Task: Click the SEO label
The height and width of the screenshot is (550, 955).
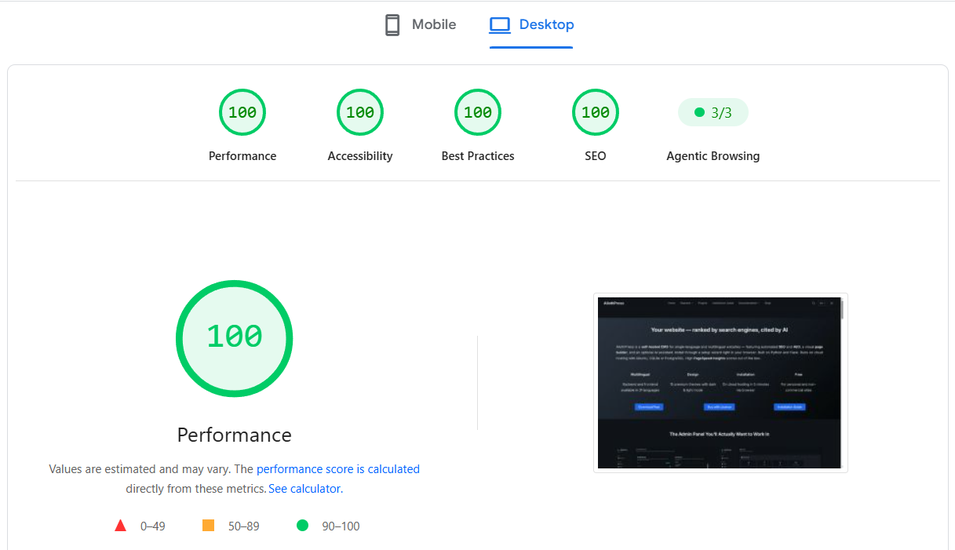Action: point(596,156)
